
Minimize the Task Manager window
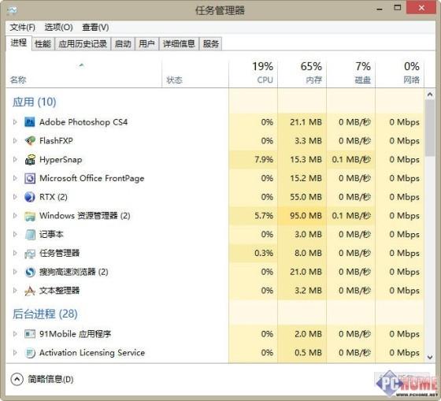coord(380,9)
